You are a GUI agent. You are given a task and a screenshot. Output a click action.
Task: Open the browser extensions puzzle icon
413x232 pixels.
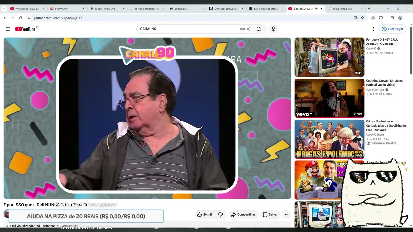(x=381, y=18)
